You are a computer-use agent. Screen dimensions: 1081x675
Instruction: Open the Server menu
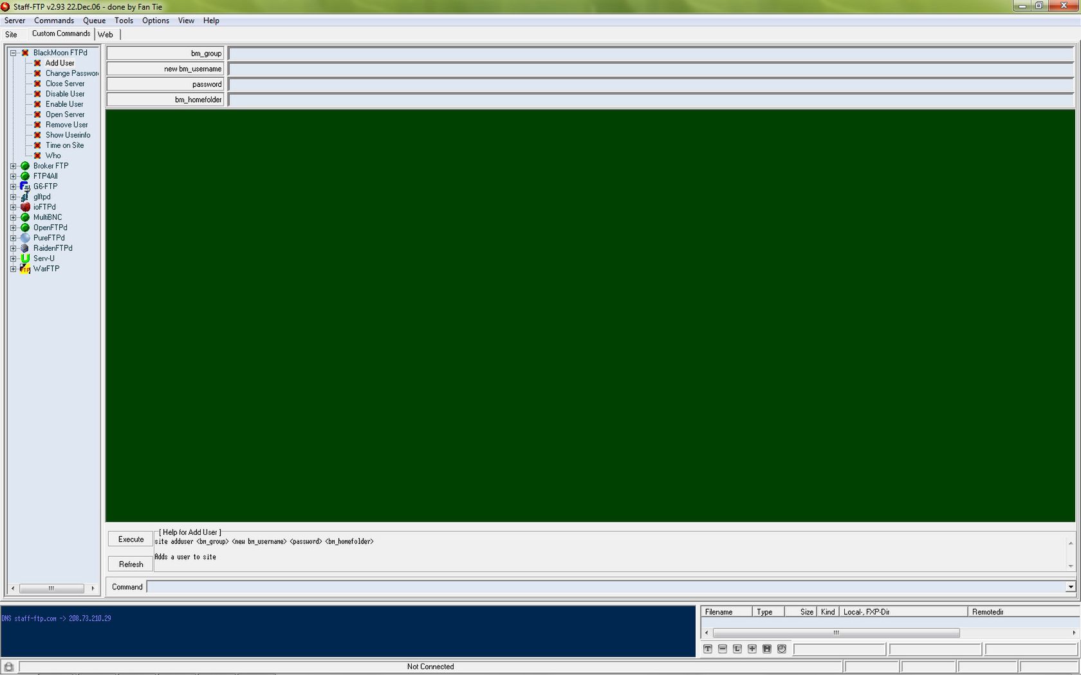pos(15,21)
